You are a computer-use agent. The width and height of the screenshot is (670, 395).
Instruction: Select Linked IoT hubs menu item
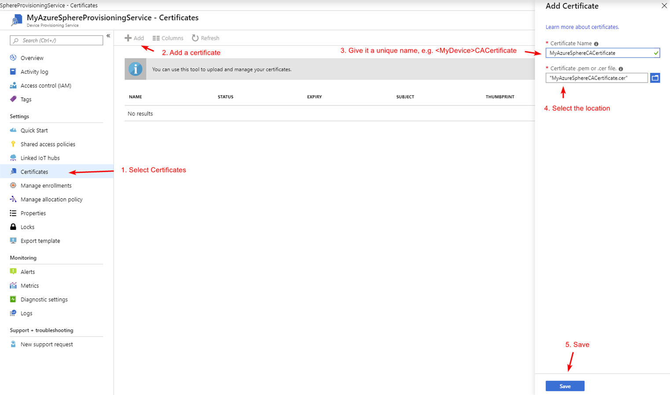40,158
